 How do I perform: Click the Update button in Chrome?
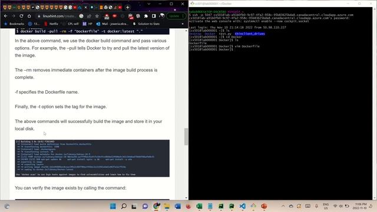point(176,16)
